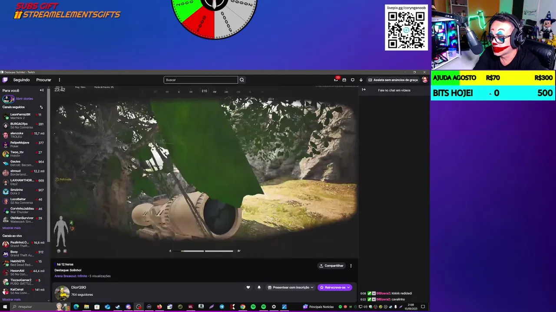Open CorvinhoJubileu channel in sidebar
Image resolution: width=556 pixels, height=312 pixels.
pyautogui.click(x=24, y=210)
